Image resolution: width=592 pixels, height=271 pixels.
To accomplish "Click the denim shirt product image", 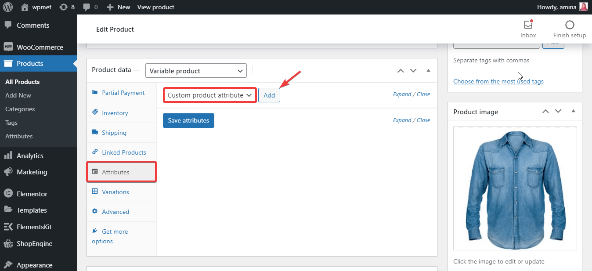I will click(x=515, y=188).
